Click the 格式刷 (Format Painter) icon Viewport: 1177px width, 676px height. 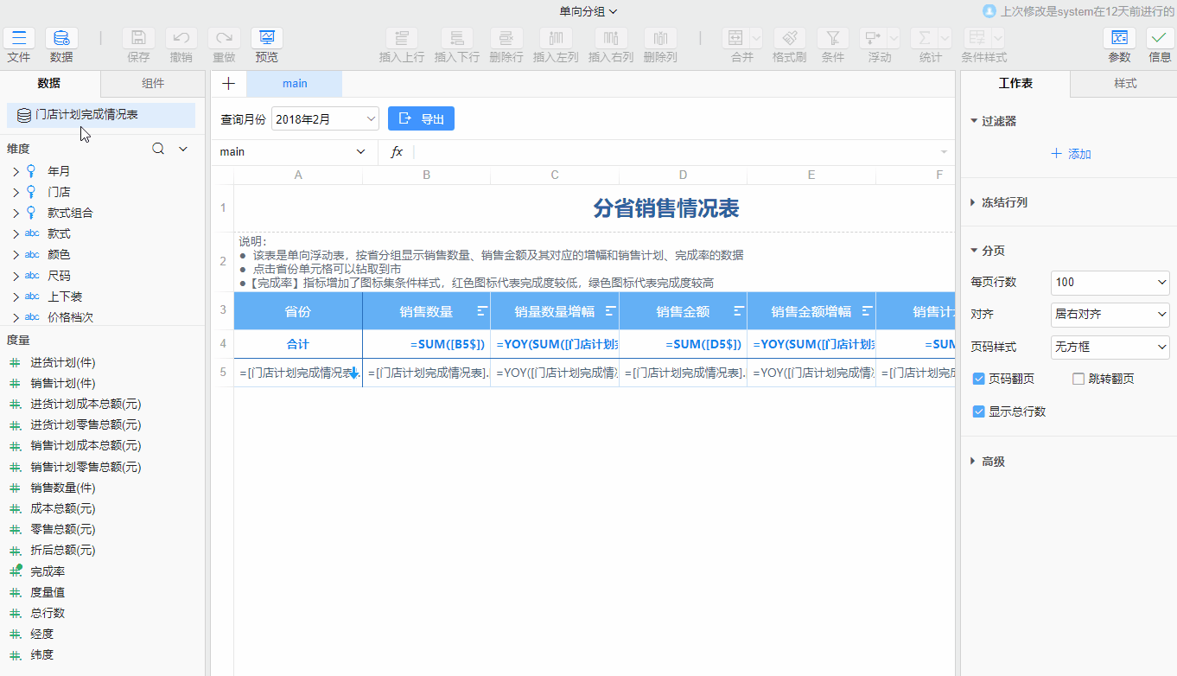pyautogui.click(x=789, y=38)
